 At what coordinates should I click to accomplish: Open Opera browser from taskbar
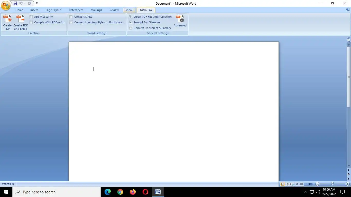pos(145,192)
